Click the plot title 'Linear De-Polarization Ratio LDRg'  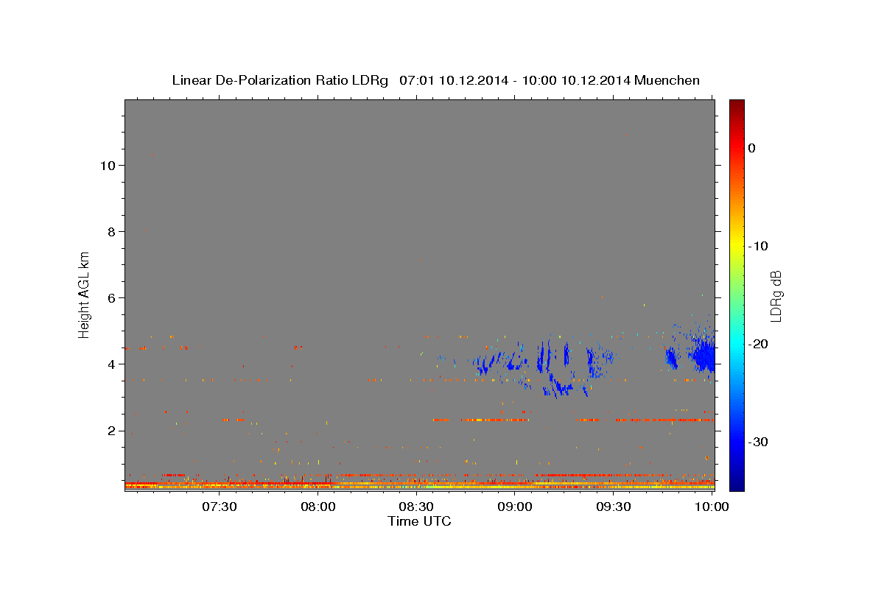(280, 80)
